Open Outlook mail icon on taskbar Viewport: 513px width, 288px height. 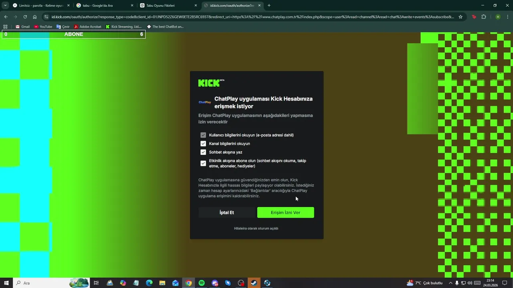tap(176, 283)
